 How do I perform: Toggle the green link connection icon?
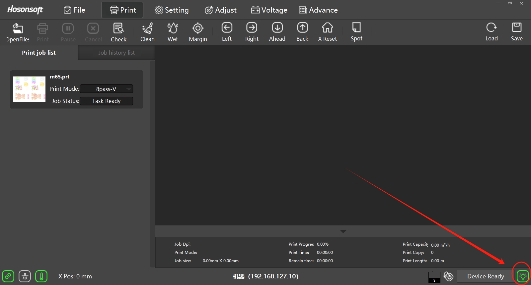(x=8, y=276)
